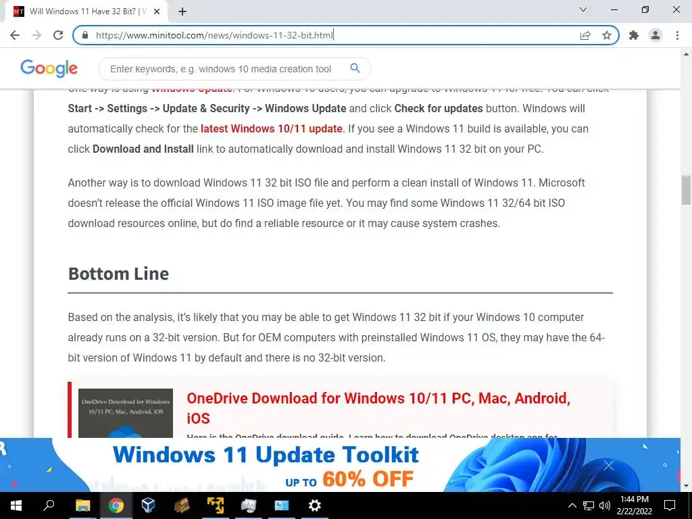View site security lock information
Viewport: 692px width, 519px height.
pyautogui.click(x=85, y=35)
